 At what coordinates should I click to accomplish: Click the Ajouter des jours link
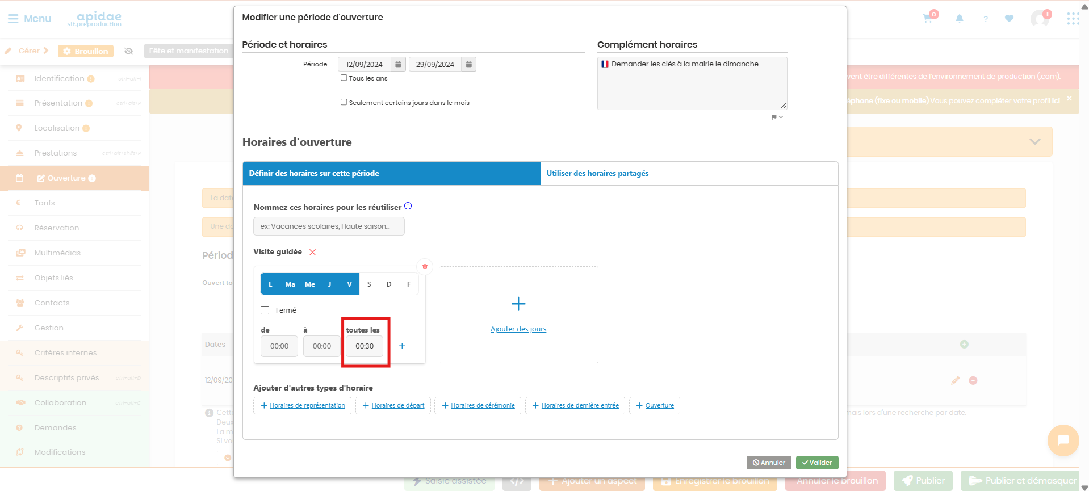point(518,329)
